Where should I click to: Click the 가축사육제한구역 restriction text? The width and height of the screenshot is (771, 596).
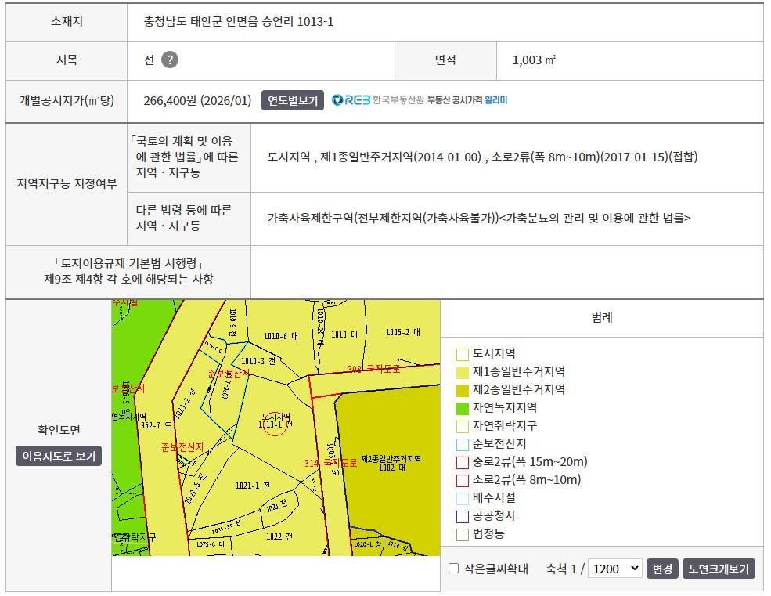pos(479,218)
